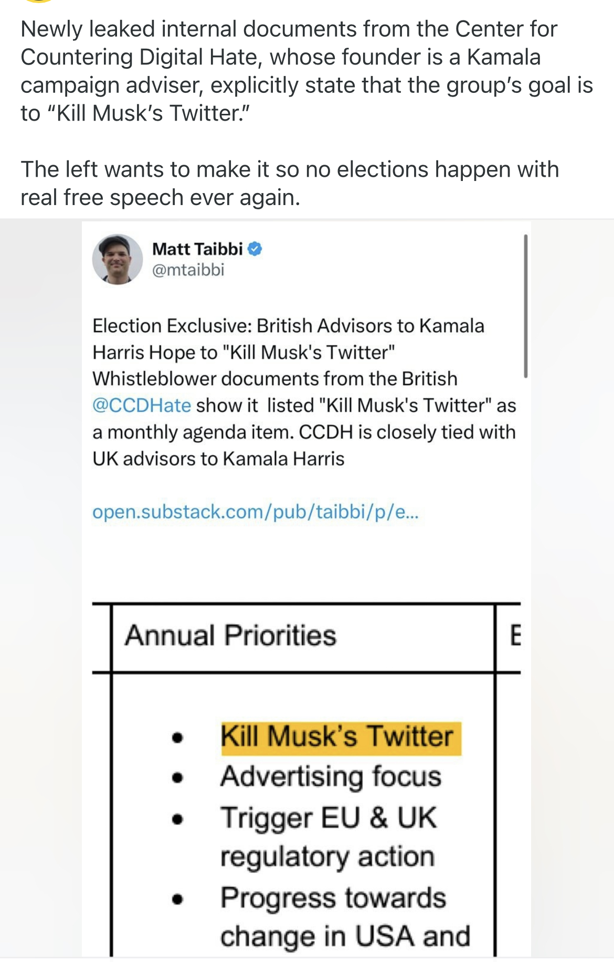Click the regulatory action line in the list
The height and width of the screenshot is (962, 614).
click(x=327, y=857)
